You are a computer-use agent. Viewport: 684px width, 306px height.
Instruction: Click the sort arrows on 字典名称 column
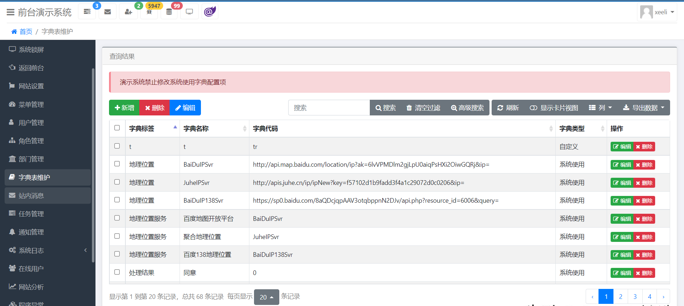point(245,129)
